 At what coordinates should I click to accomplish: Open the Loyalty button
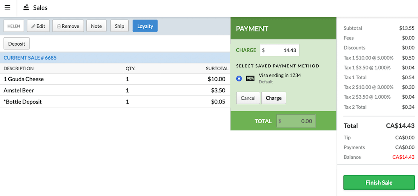[x=145, y=26]
